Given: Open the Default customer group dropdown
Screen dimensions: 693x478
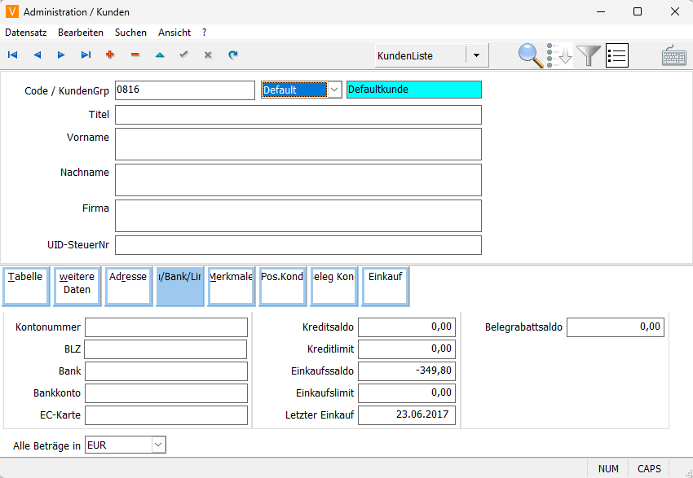Looking at the screenshot, I should (x=333, y=90).
